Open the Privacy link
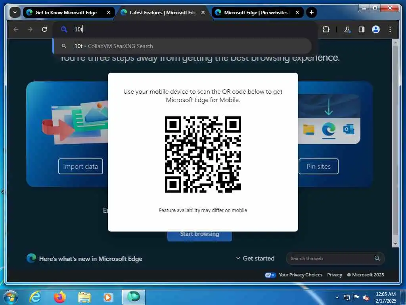This screenshot has height=305, width=406. tap(335, 275)
